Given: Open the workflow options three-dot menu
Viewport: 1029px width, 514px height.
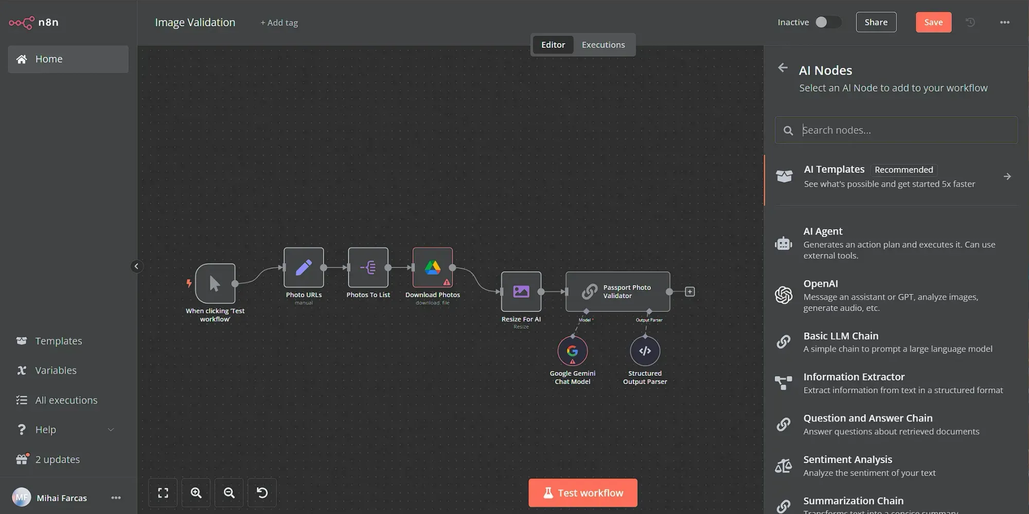Looking at the screenshot, I should click(1004, 22).
